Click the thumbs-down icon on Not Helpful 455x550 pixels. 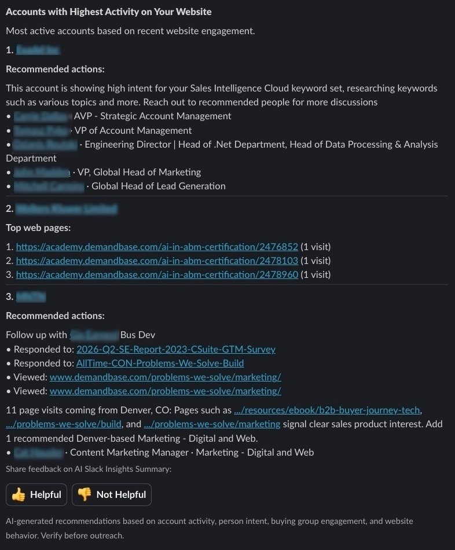pyautogui.click(x=85, y=494)
